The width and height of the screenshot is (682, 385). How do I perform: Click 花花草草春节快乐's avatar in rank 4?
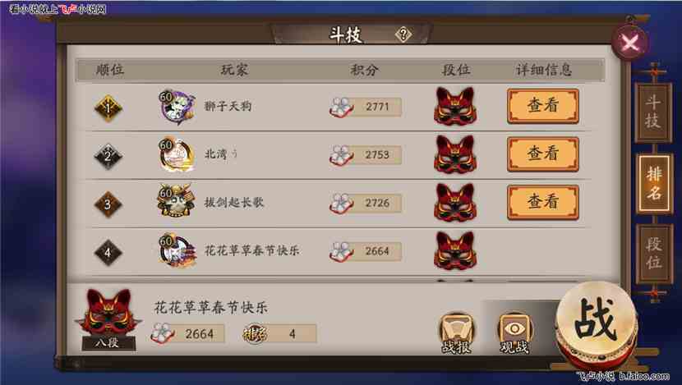(177, 251)
